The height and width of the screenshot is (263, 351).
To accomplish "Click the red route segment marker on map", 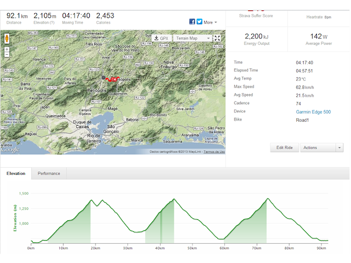I will click(114, 79).
